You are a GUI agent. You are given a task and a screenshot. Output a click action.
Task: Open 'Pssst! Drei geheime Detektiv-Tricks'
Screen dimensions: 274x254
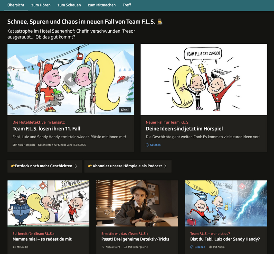pos(135,239)
